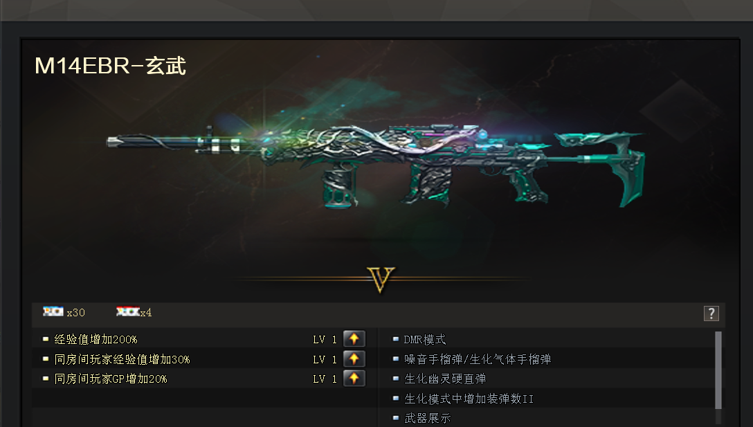Click upgrade arrow for 同房间玩家经验值增加30%
The width and height of the screenshot is (753, 427).
[354, 358]
